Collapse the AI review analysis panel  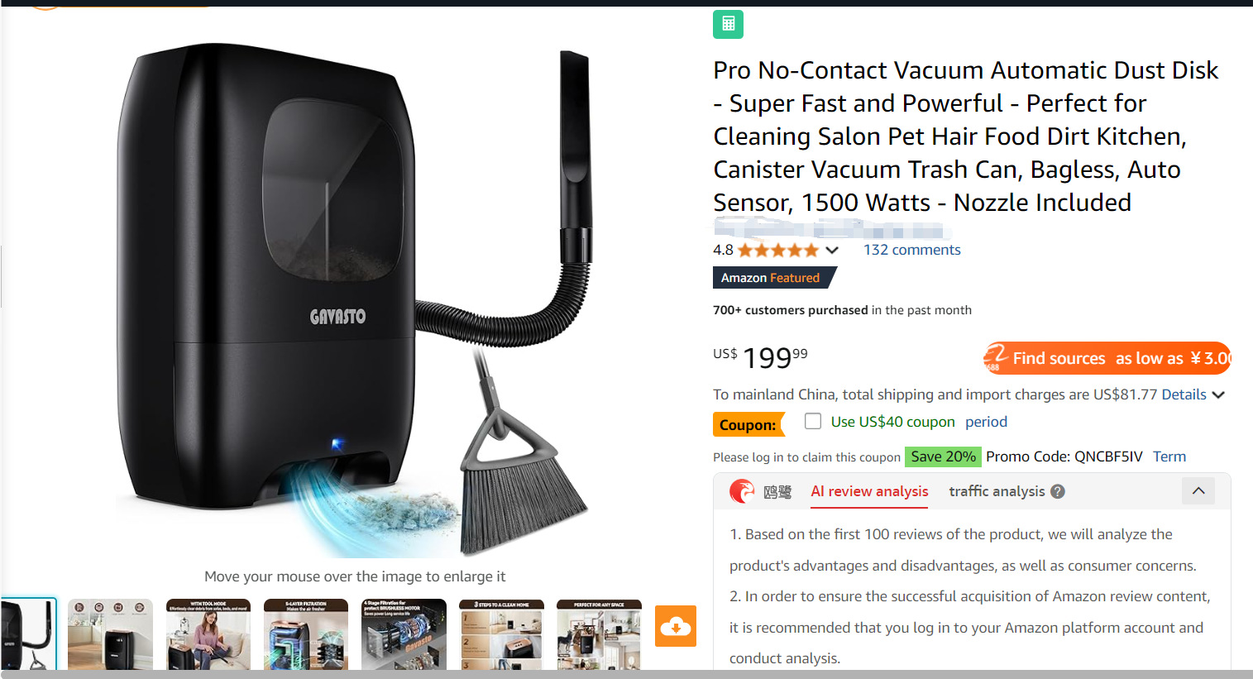pos(1198,490)
